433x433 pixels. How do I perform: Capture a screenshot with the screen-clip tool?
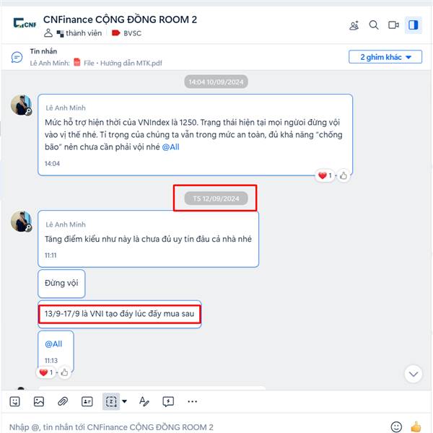pyautogui.click(x=111, y=401)
